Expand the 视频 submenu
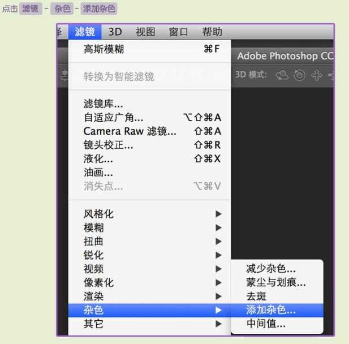The height and width of the screenshot is (344, 349). click(x=149, y=269)
